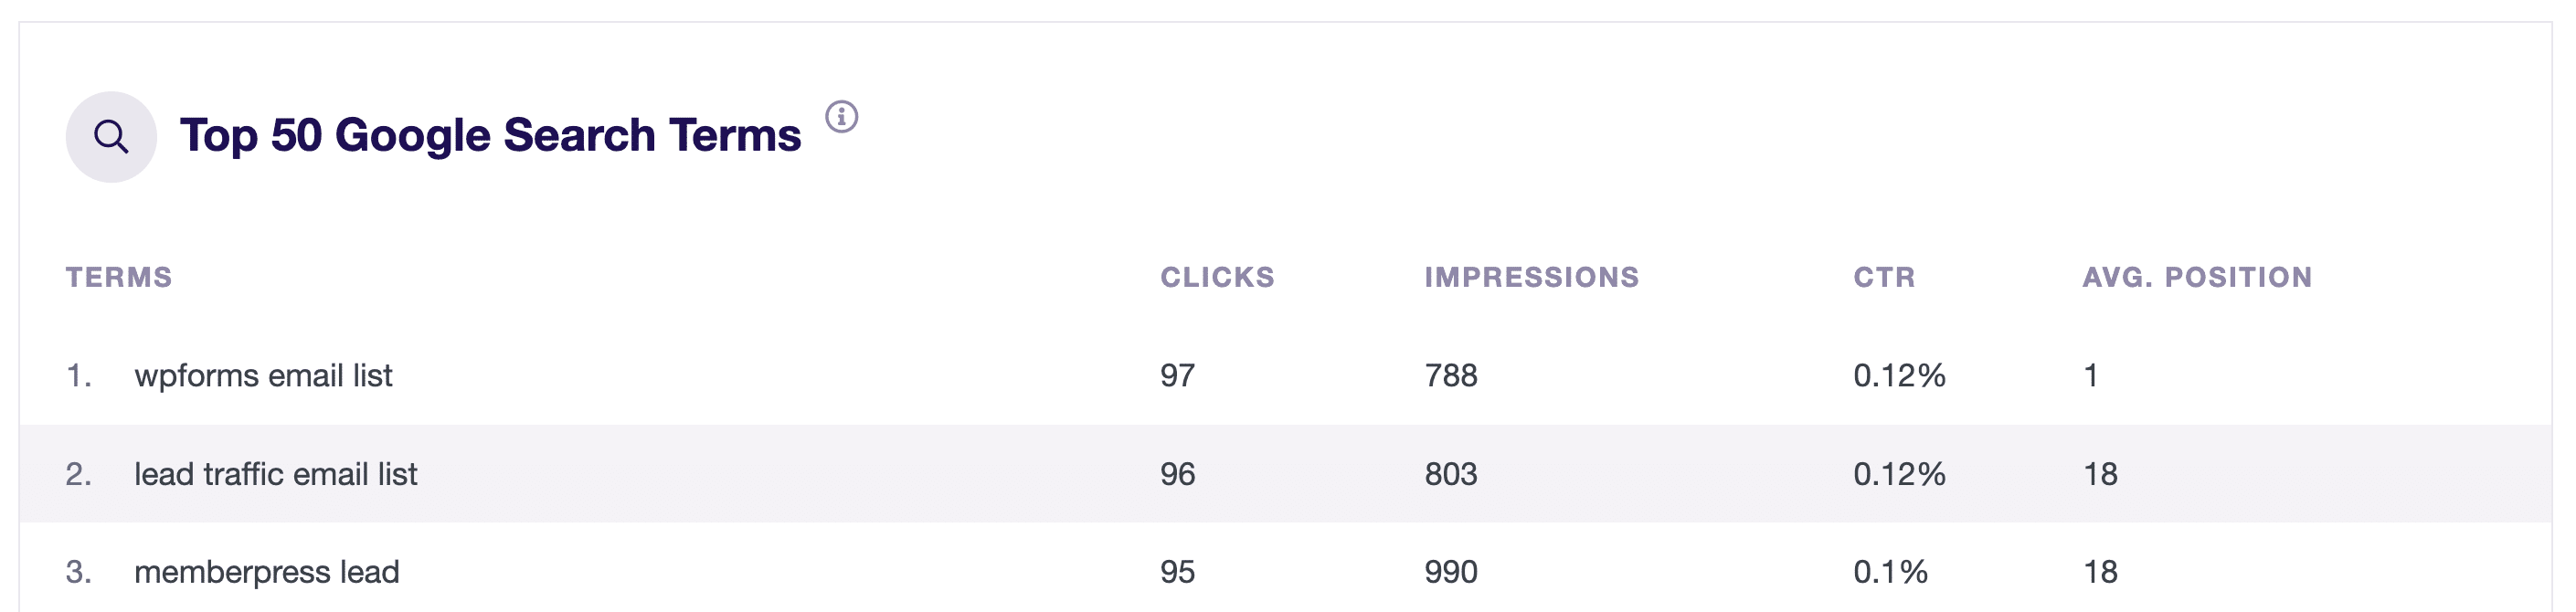Open the memberpress lead term
This screenshot has height=612, width=2576.
point(267,572)
